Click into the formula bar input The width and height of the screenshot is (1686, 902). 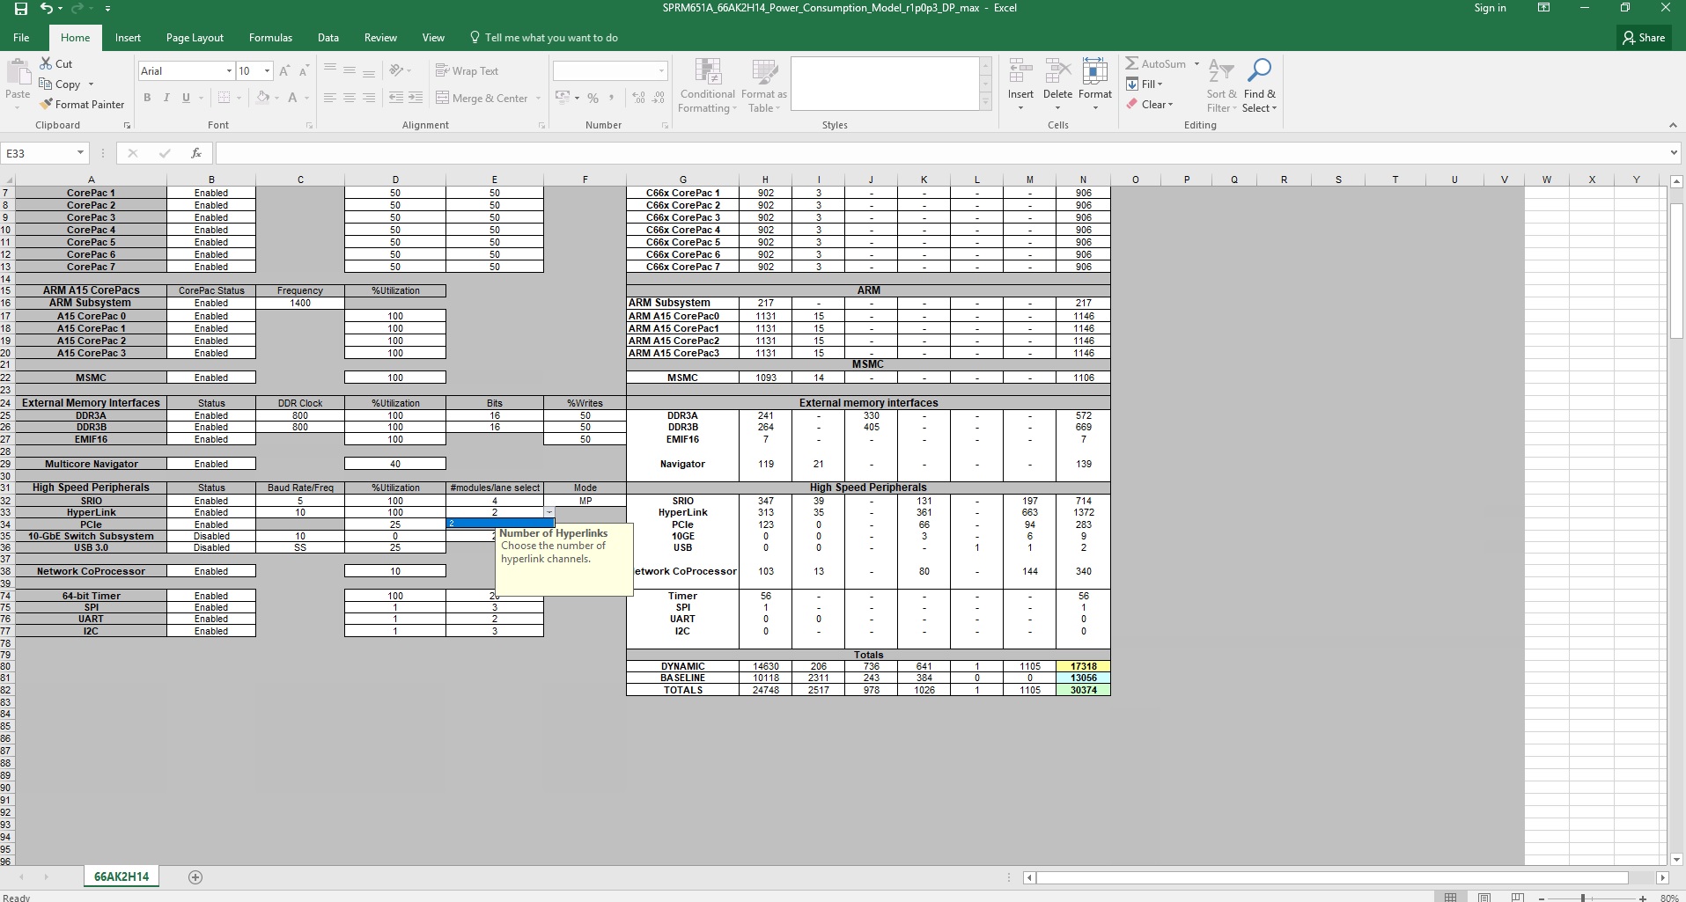(941, 153)
